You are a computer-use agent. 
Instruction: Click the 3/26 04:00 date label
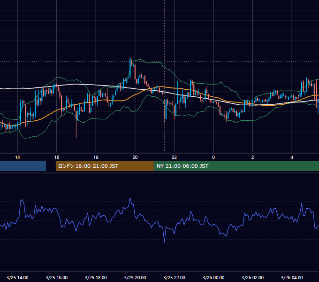pyautogui.click(x=292, y=277)
